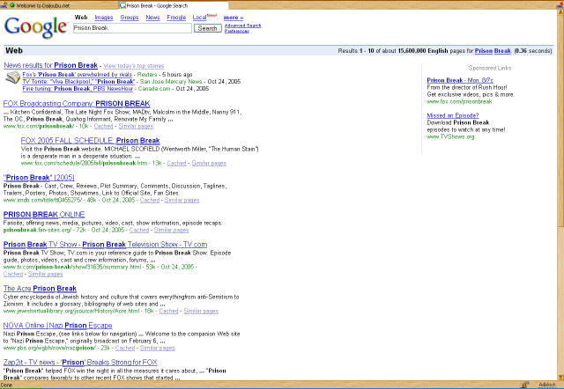Open the "Prison Break" (2005) IMDb result
564x389 pixels.
[39, 178]
